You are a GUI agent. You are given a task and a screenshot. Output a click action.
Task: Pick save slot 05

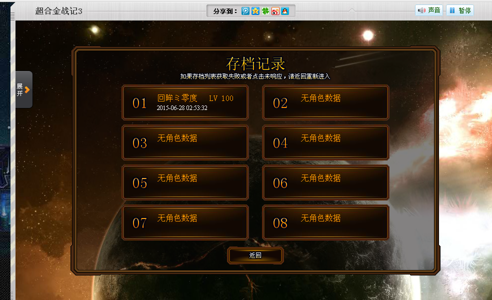pos(185,182)
